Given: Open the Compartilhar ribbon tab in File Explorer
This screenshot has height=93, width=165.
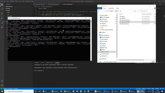Looking at the screenshot, I should (111, 8).
